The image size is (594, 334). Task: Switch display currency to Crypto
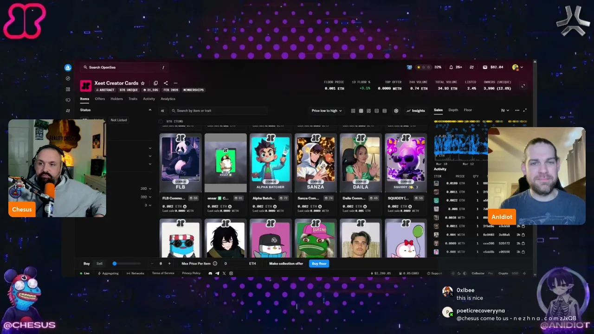[x=503, y=273]
